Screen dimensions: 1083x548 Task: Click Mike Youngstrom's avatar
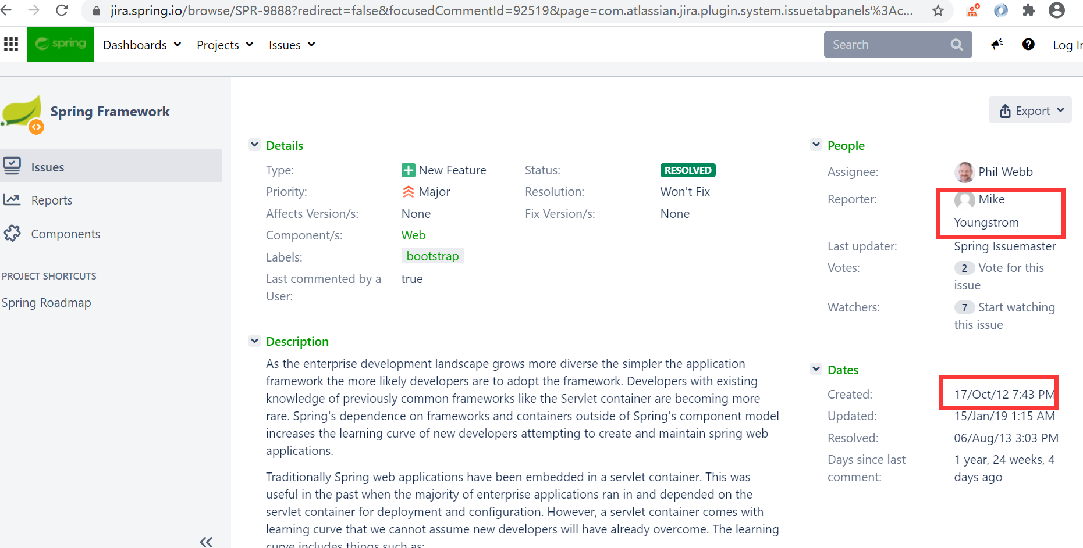(964, 200)
